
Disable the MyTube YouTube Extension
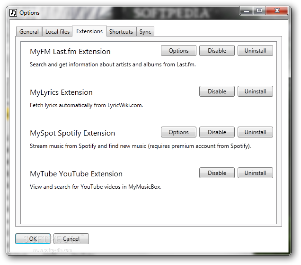217,173
